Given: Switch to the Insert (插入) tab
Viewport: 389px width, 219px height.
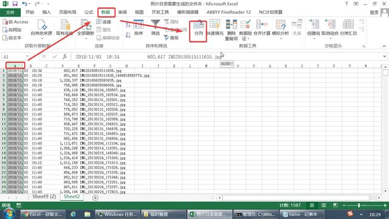Looking at the screenshot, I should 46,12.
